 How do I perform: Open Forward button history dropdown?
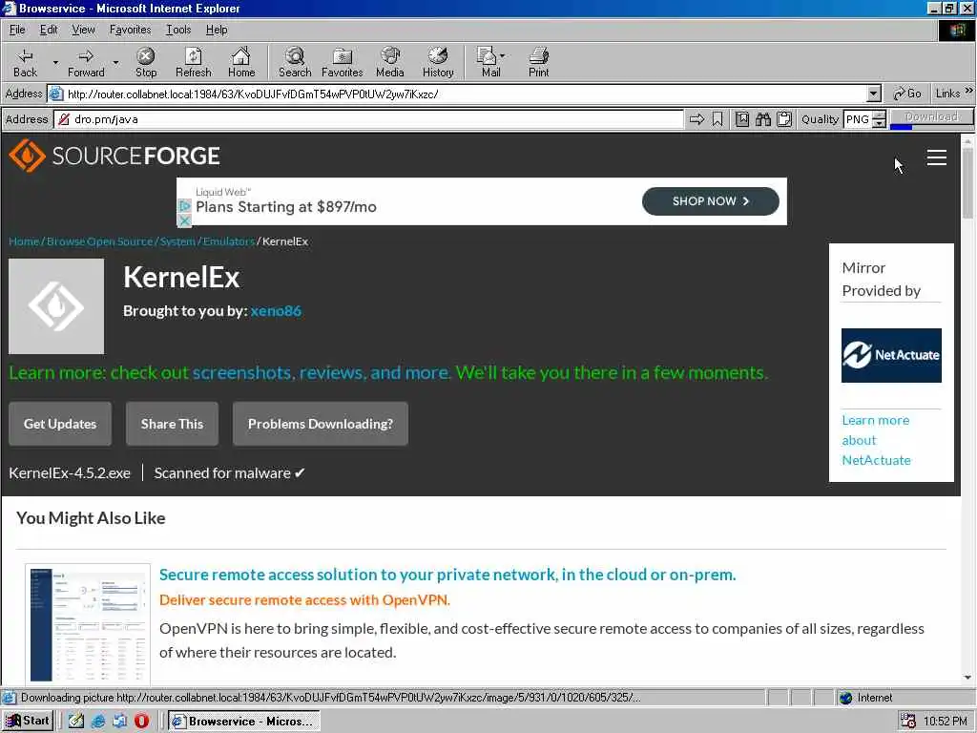click(x=115, y=62)
